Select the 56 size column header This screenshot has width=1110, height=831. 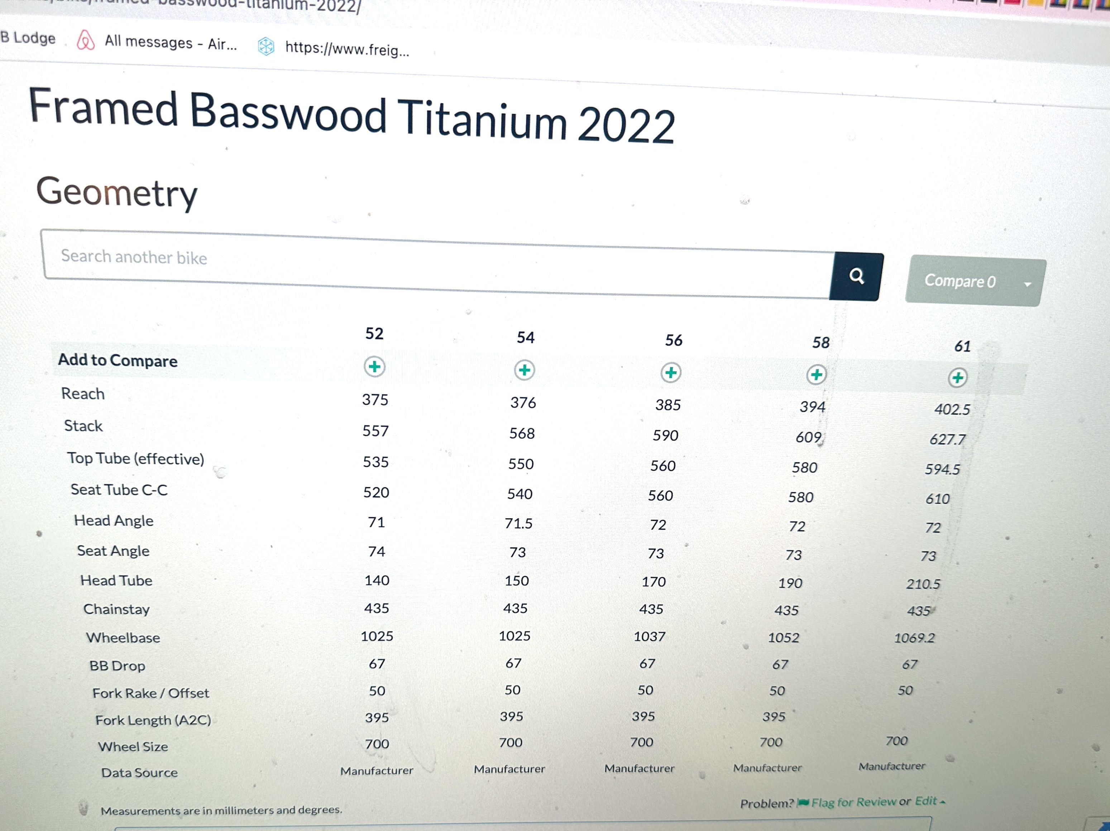click(674, 340)
